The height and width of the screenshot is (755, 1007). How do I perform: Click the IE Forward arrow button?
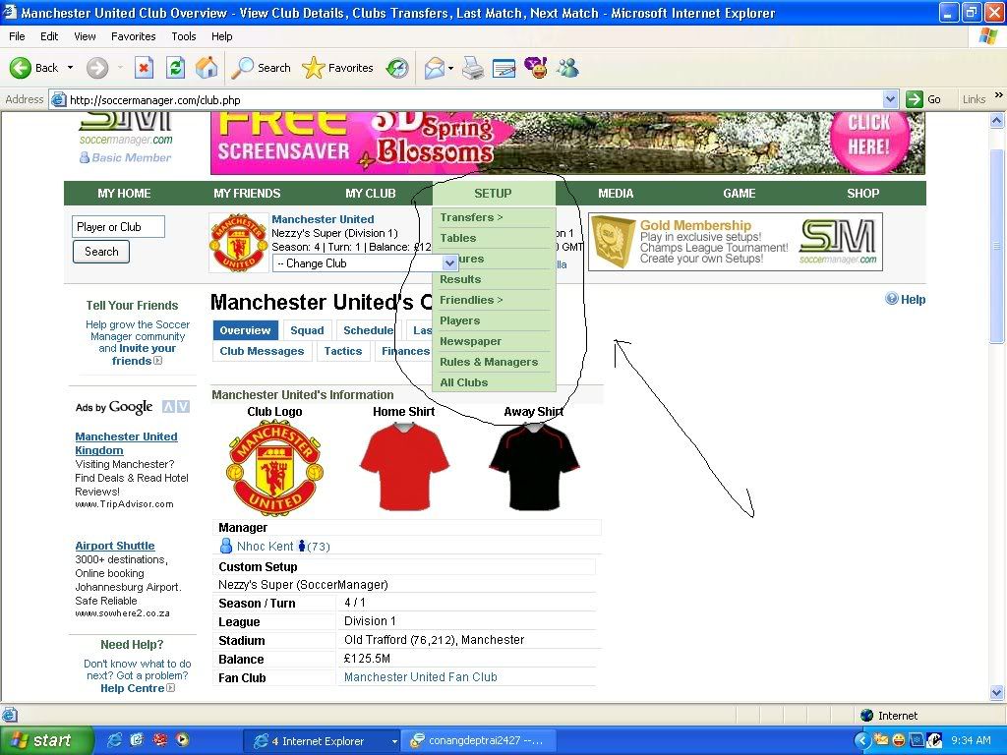click(97, 68)
